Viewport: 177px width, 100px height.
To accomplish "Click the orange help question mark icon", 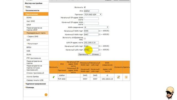I will [46, 95].
